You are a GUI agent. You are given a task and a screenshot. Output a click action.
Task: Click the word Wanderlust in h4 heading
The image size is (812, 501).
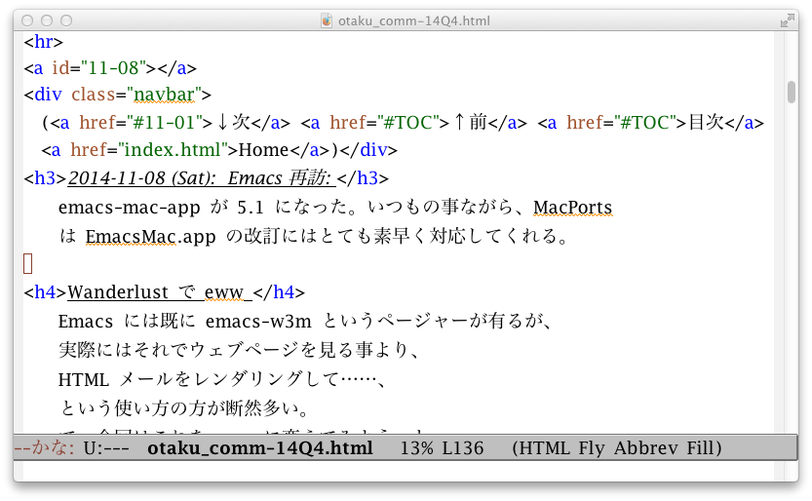[118, 292]
